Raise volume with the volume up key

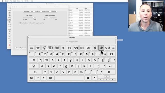pos(108,48)
